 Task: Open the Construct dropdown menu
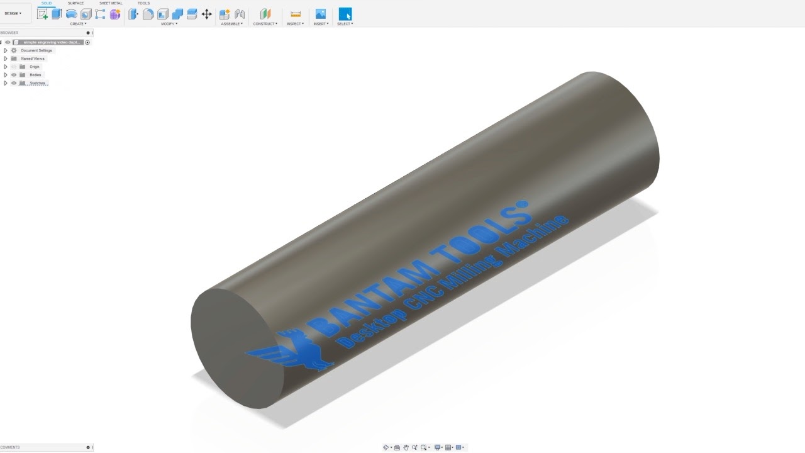coord(265,24)
